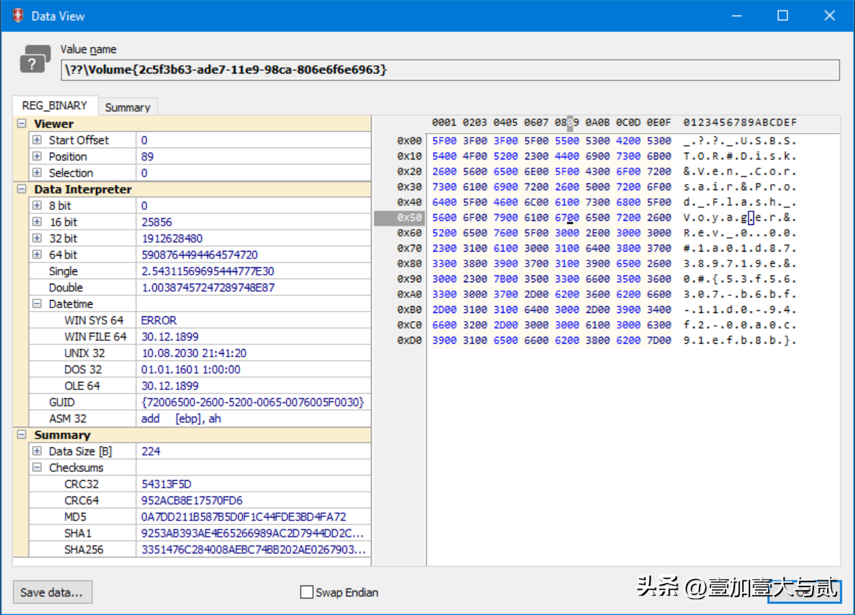Viewport: 855px width, 615px height.
Task: Expand the 16 bit interpreter row
Action: coord(37,222)
